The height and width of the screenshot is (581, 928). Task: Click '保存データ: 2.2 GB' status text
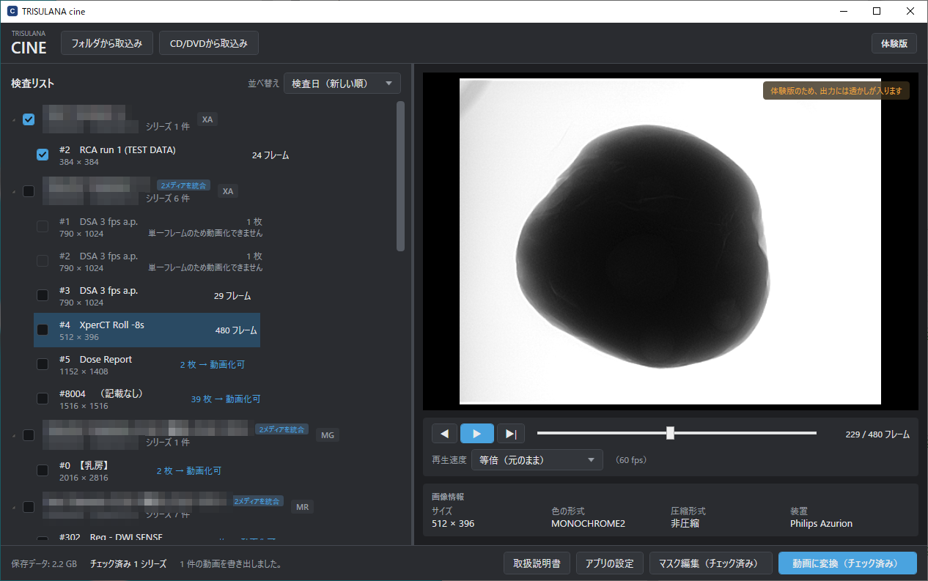tap(44, 564)
